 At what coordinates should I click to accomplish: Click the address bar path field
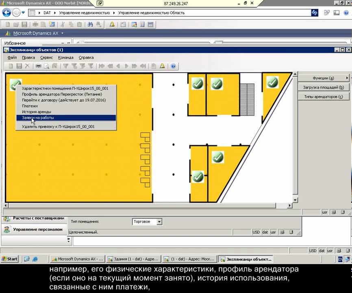tap(169, 13)
